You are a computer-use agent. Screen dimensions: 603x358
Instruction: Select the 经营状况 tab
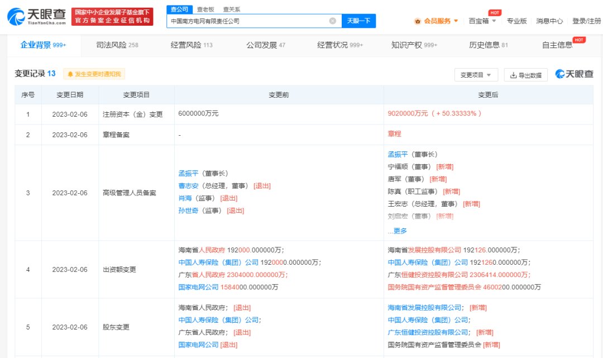click(x=340, y=45)
